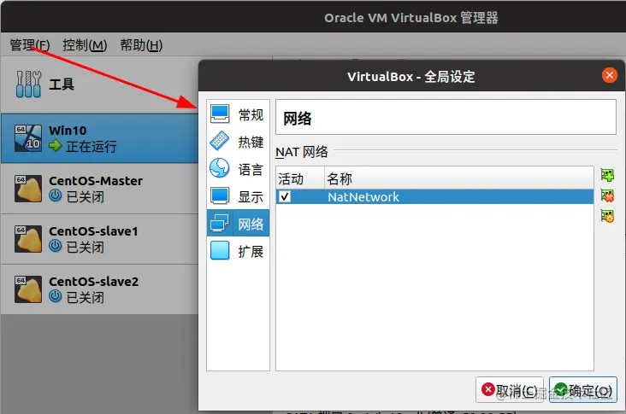Click the CentOS-slave1 OS icon

pos(28,239)
